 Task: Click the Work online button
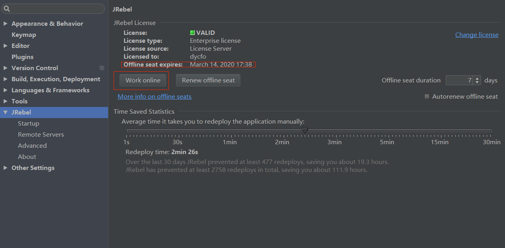pos(143,80)
